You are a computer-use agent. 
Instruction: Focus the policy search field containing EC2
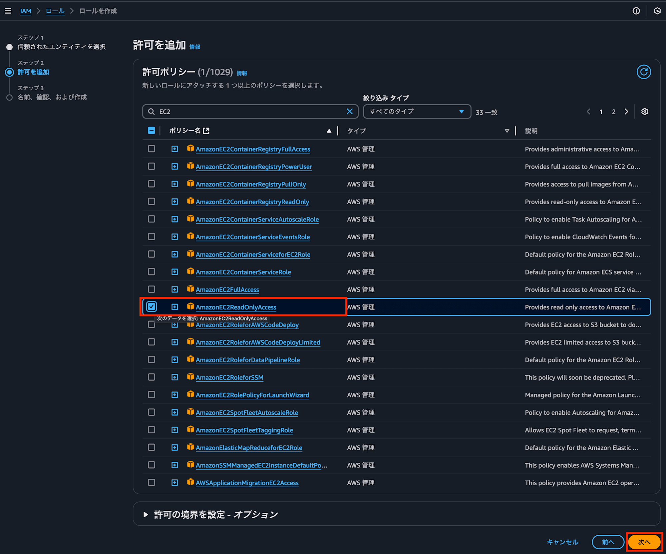250,112
